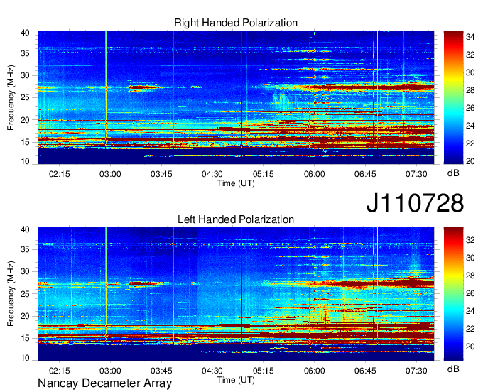Click the "02:15" time tick of the right-handed plot
This screenshot has height=392, width=483.
tap(60, 174)
